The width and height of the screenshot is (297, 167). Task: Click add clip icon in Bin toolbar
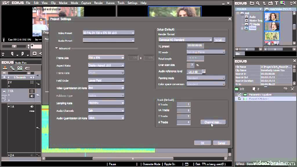coord(271,3)
